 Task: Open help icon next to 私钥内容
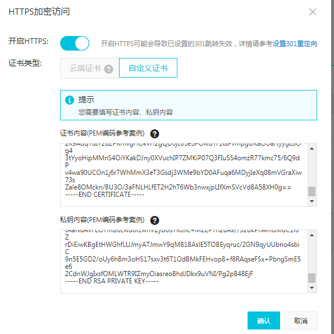pos(154,220)
